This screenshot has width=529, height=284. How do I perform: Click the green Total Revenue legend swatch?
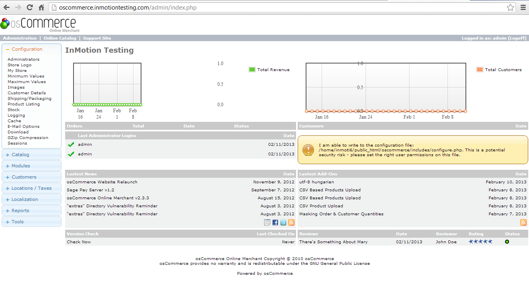[252, 70]
